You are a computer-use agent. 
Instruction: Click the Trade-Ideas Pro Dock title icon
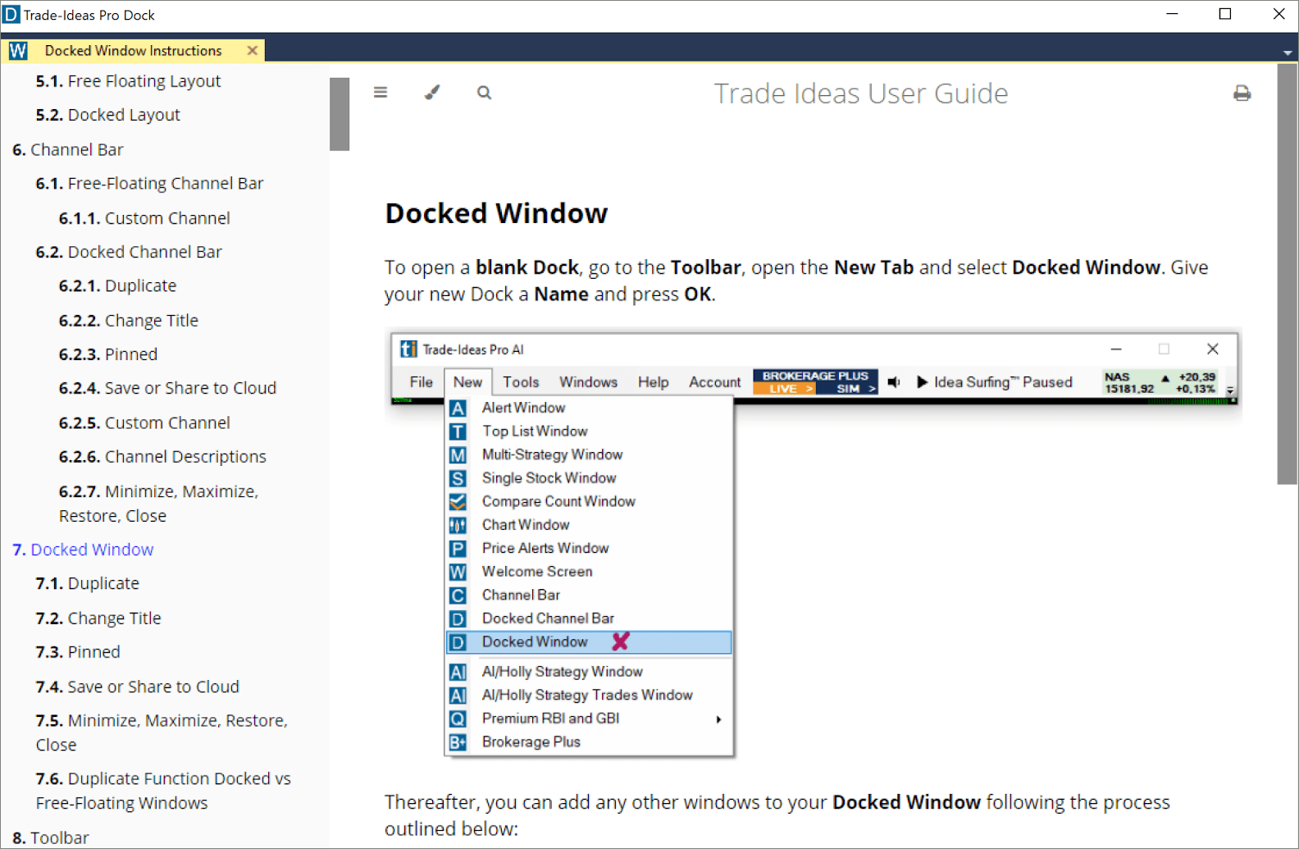[11, 15]
